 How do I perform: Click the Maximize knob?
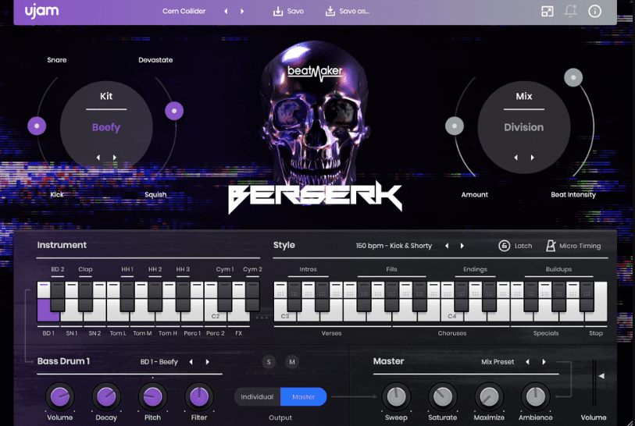(x=489, y=397)
